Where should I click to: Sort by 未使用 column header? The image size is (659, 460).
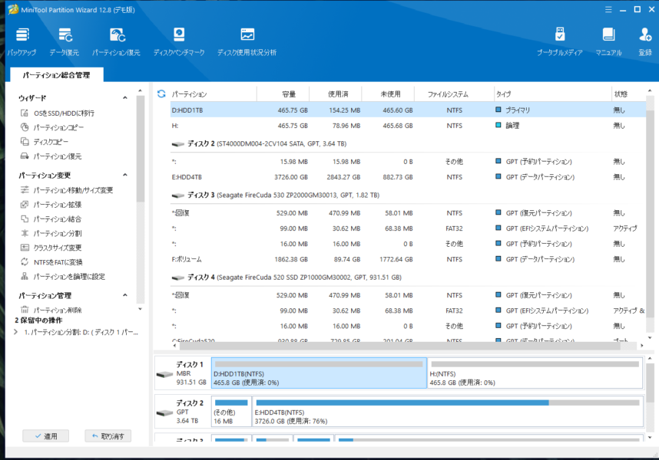[388, 94]
